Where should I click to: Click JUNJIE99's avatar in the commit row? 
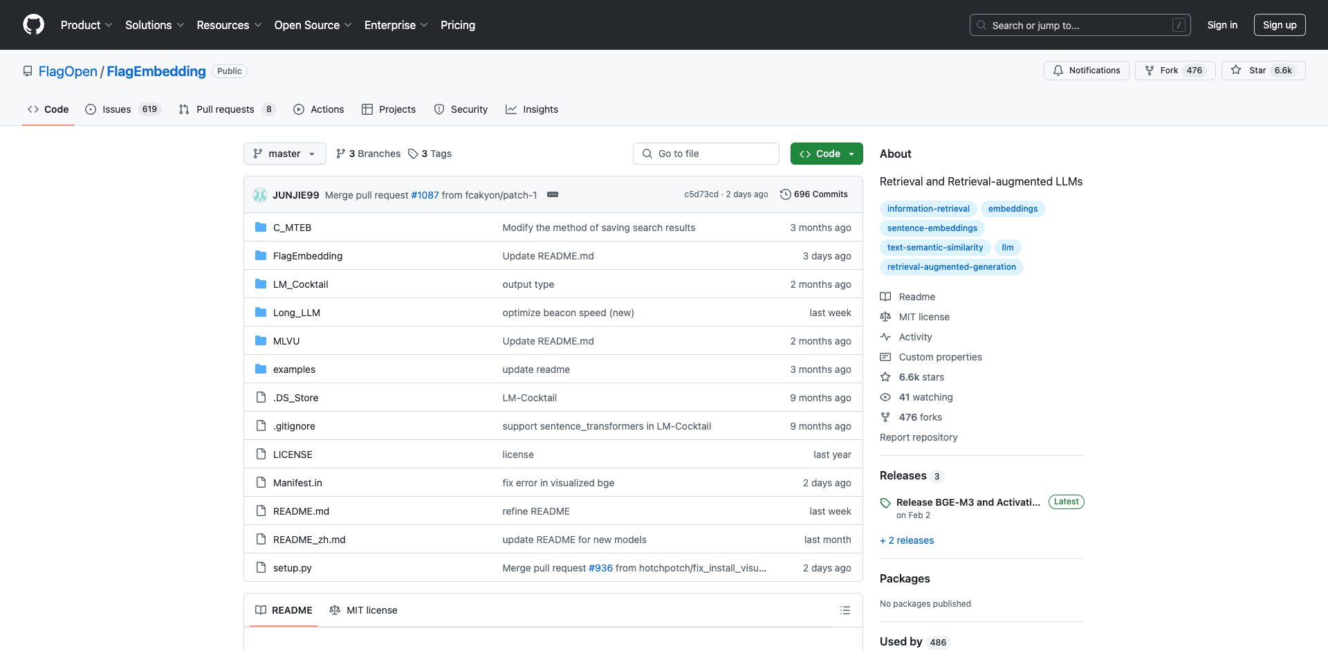260,195
